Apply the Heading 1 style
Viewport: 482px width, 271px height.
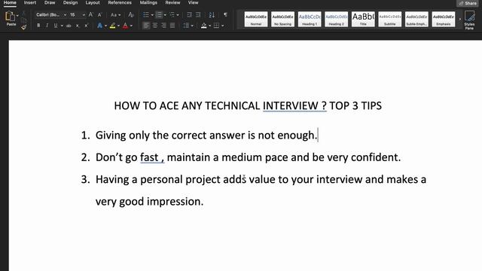[310, 19]
